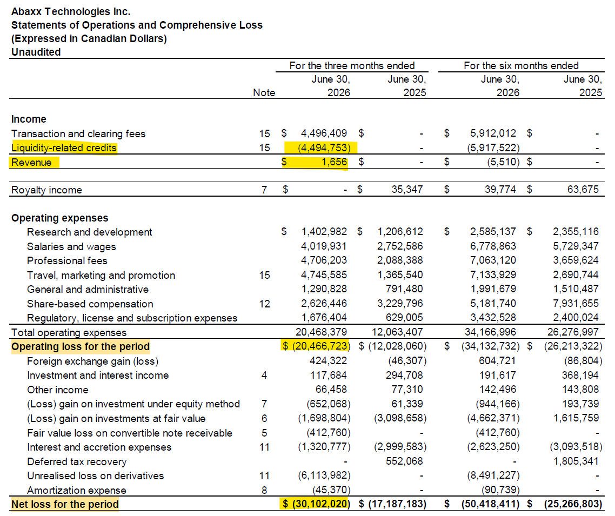Click 'Professional fees' row label
The width and height of the screenshot is (615, 516).
point(67,261)
